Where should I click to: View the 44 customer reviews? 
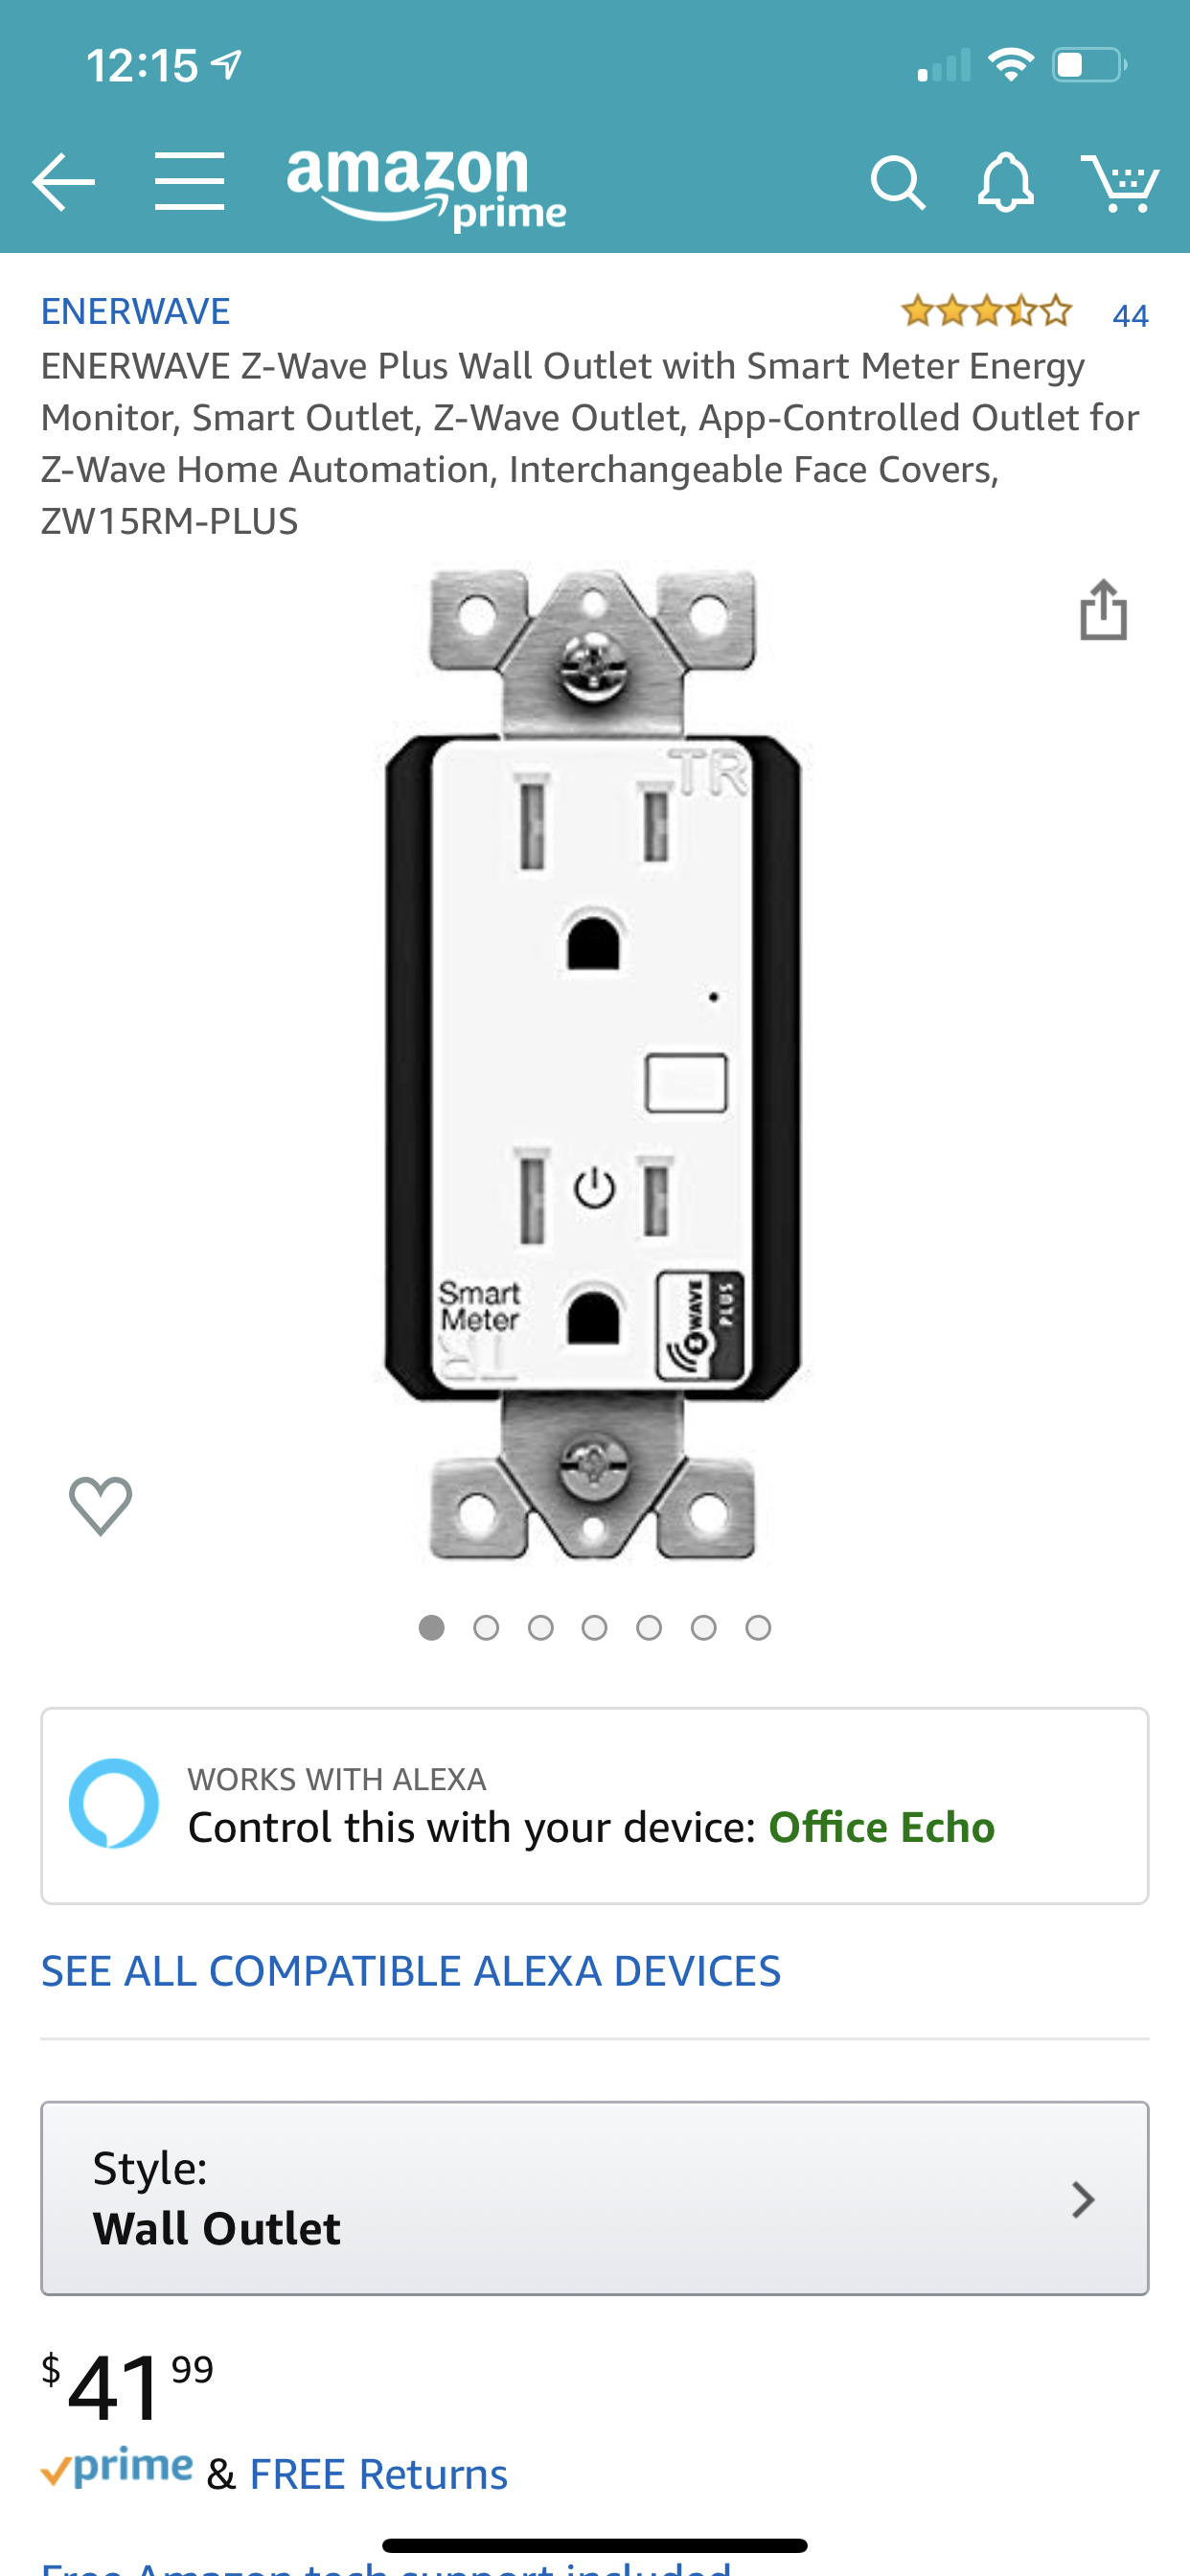pyautogui.click(x=1130, y=315)
